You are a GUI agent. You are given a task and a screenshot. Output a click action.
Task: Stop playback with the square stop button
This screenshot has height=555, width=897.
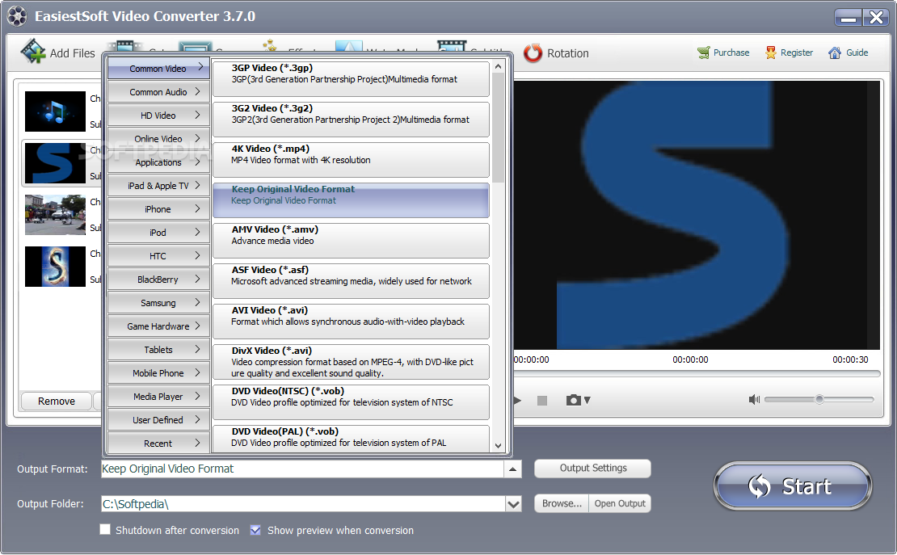coord(542,401)
